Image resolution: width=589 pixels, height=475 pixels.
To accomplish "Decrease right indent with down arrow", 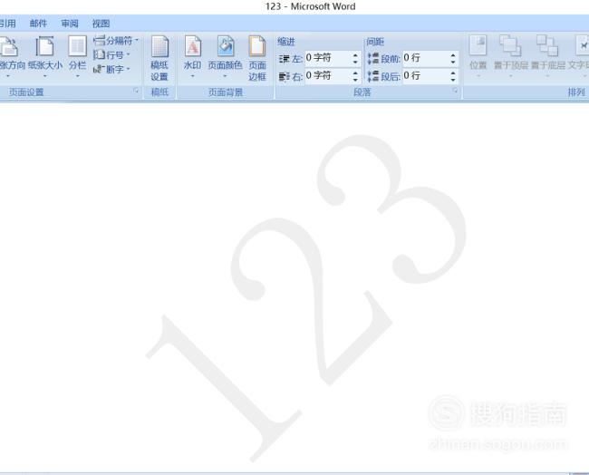I will [355, 80].
